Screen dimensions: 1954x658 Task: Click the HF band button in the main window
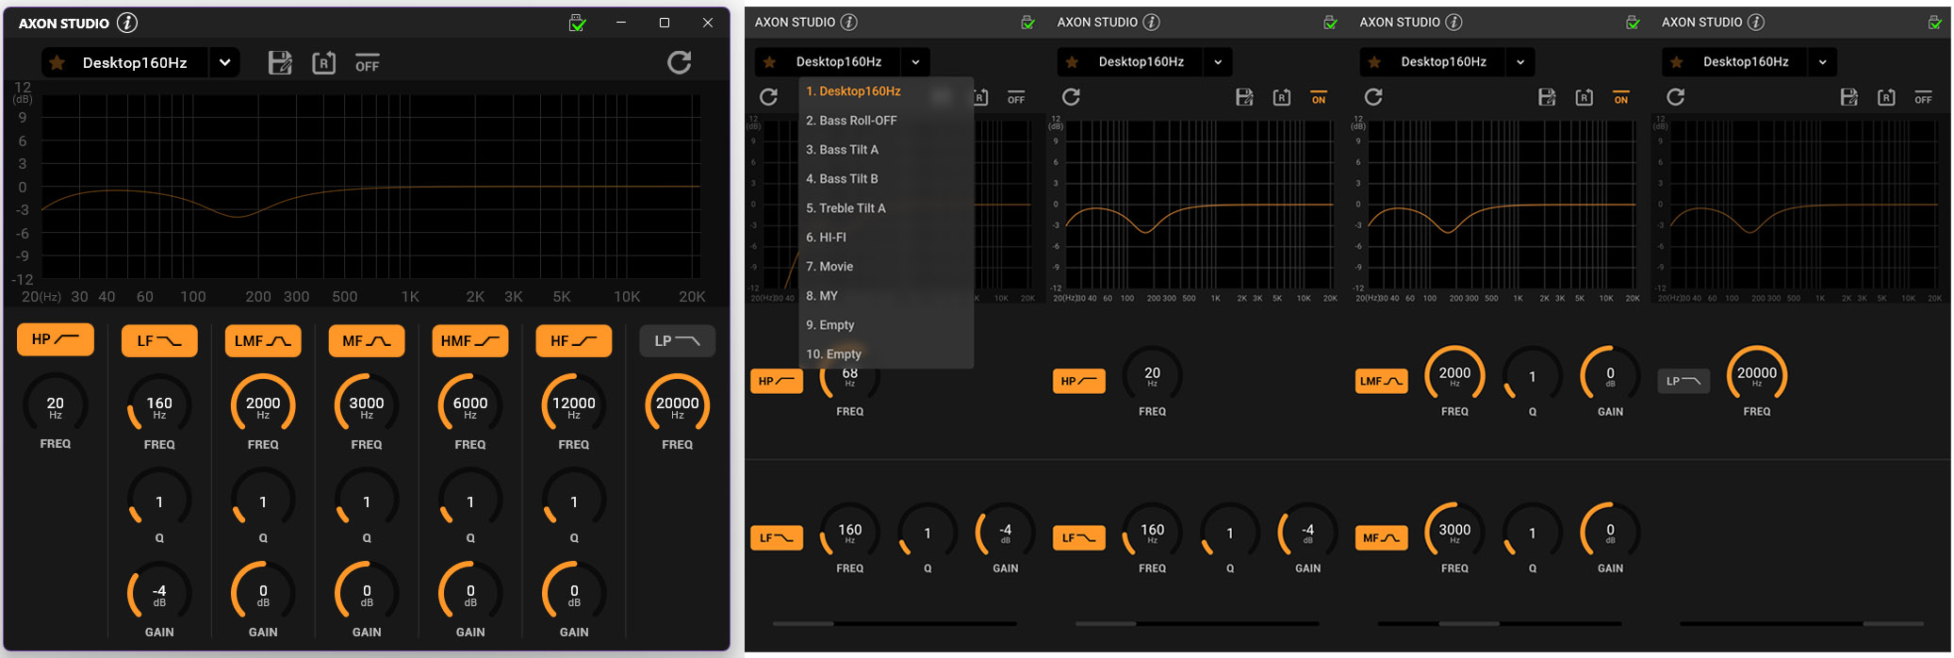574,341
